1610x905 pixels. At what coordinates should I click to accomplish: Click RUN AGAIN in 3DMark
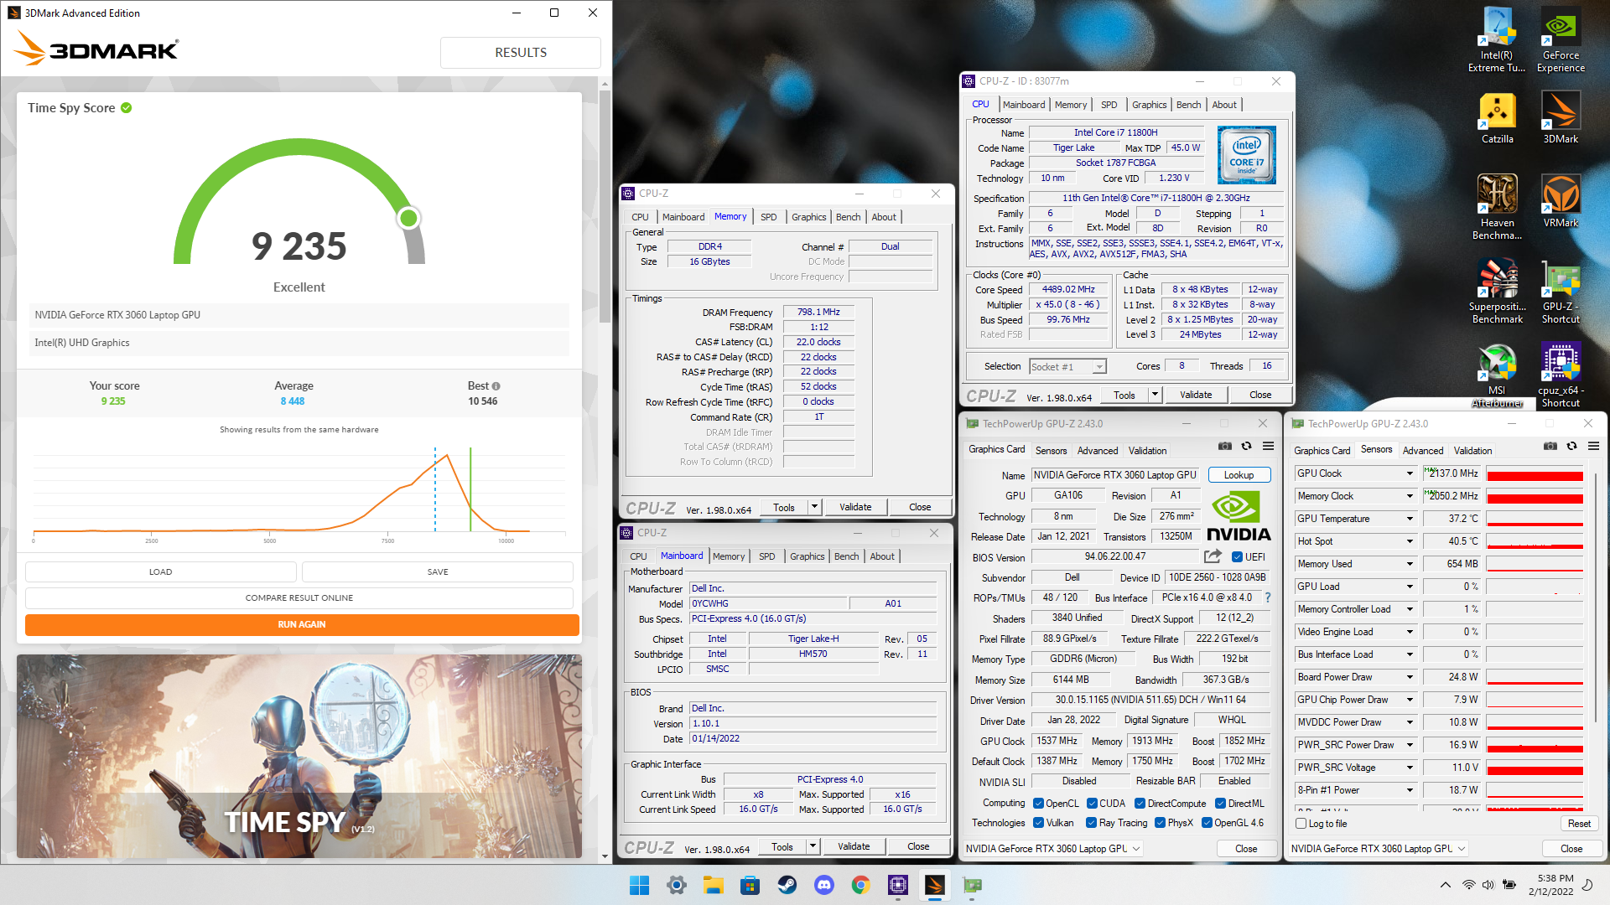coord(302,624)
